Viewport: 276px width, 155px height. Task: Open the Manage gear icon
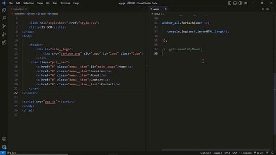pos(4,147)
